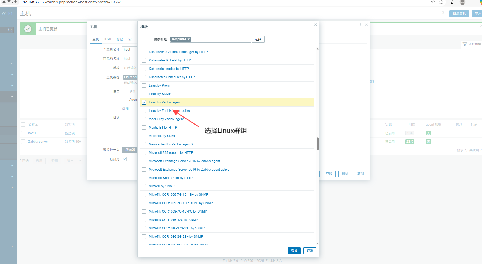Click the 删除 delete button
482x264 pixels.
pos(345,174)
